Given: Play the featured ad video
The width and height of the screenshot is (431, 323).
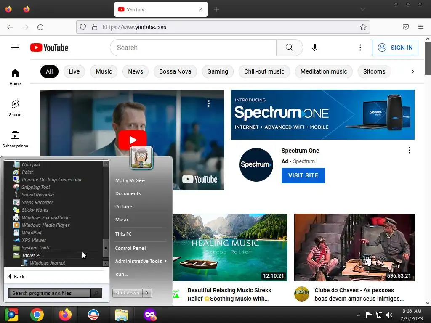Looking at the screenshot, I should tap(133, 140).
